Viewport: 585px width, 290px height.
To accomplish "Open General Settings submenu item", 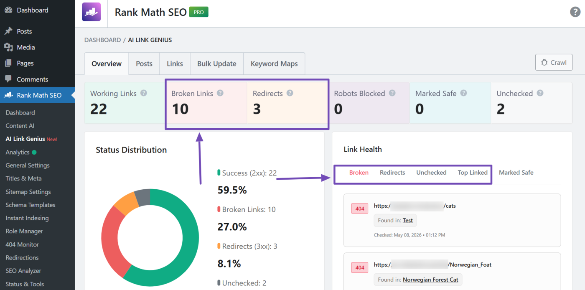I will pos(28,165).
